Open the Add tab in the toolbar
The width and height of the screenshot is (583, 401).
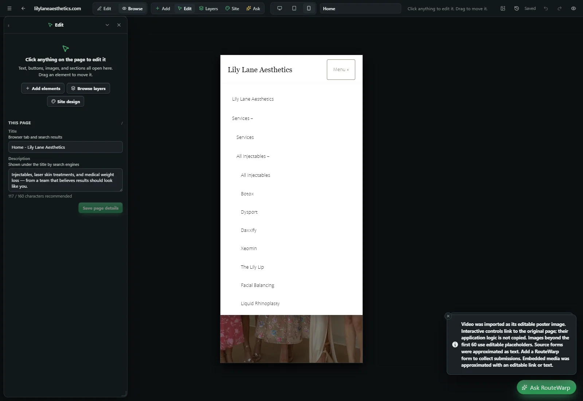point(163,8)
